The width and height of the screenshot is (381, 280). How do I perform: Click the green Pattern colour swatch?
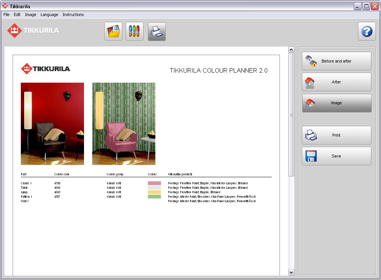(x=154, y=197)
